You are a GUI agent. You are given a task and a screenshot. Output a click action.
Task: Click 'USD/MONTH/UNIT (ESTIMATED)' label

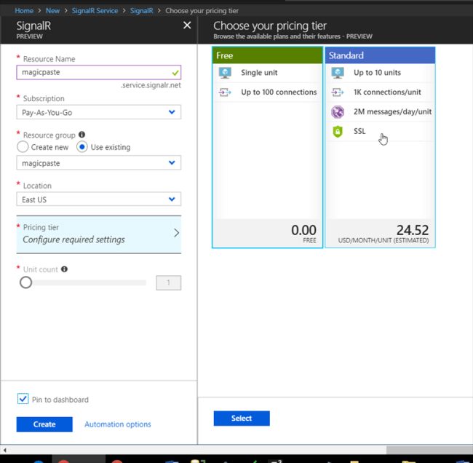tap(383, 240)
